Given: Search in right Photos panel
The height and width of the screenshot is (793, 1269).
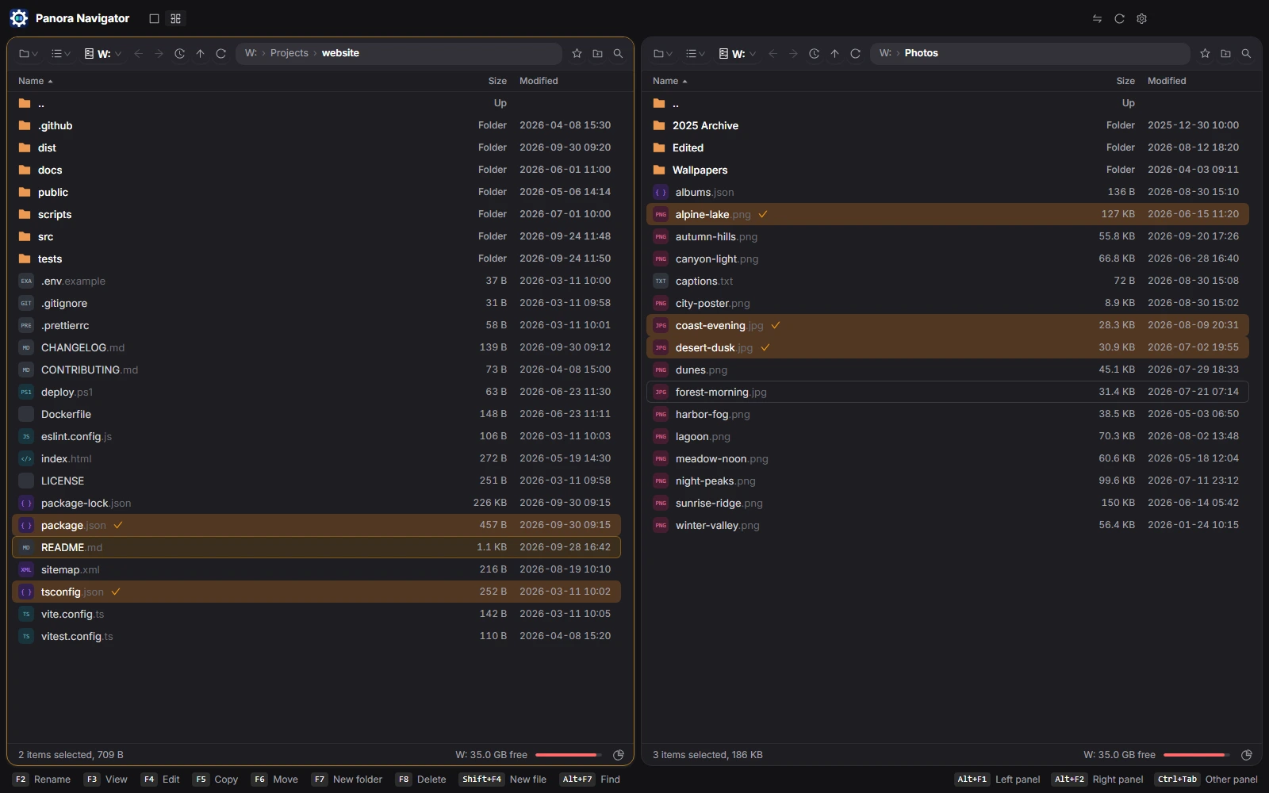Looking at the screenshot, I should pos(1246,53).
